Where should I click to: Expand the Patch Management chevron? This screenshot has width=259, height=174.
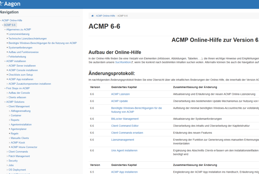[x=7, y=156]
